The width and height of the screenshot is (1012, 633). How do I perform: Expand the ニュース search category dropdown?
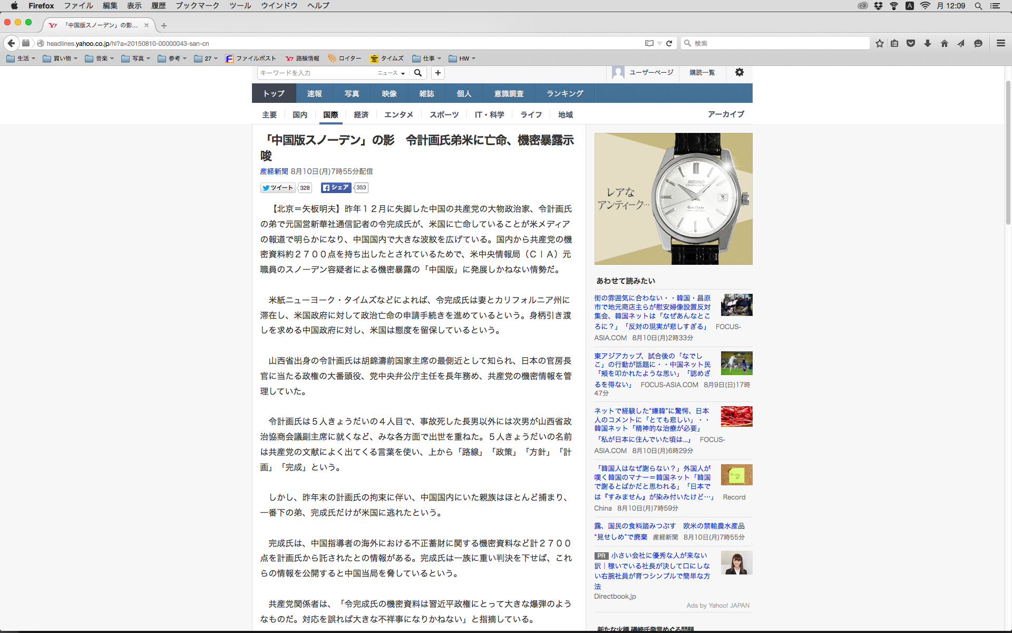click(391, 73)
